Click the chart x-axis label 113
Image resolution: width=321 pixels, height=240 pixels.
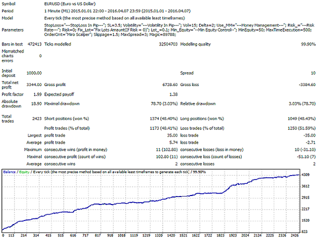[12, 235]
